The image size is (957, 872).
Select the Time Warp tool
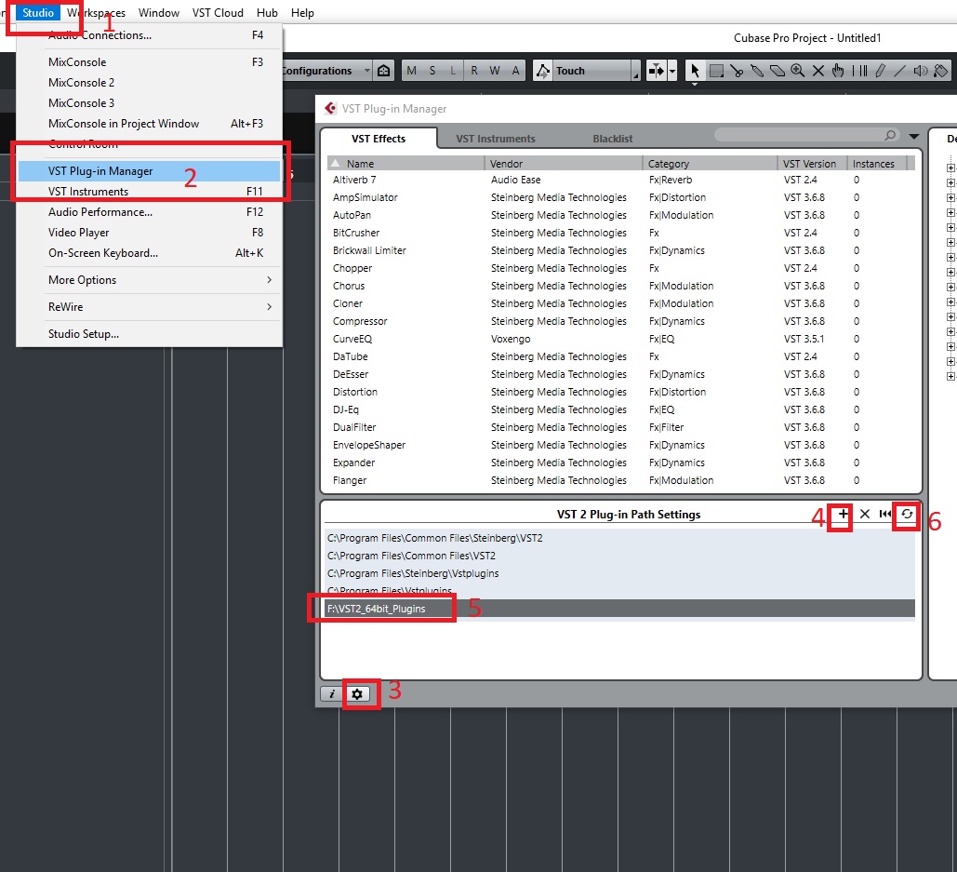click(x=859, y=71)
